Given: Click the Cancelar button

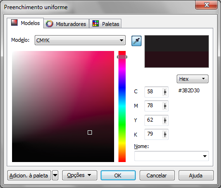Looking at the screenshot, I should pyautogui.click(x=157, y=175).
